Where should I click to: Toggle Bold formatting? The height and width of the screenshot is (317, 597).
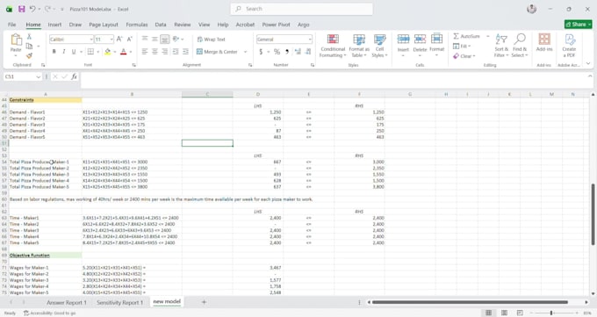click(54, 52)
